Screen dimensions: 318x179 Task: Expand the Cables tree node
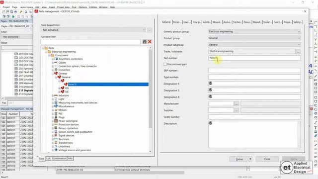pyautogui.click(x=53, y=63)
